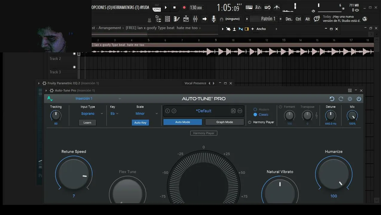Open Fruity Parametric EQ 2 settings gear

pos(44,83)
